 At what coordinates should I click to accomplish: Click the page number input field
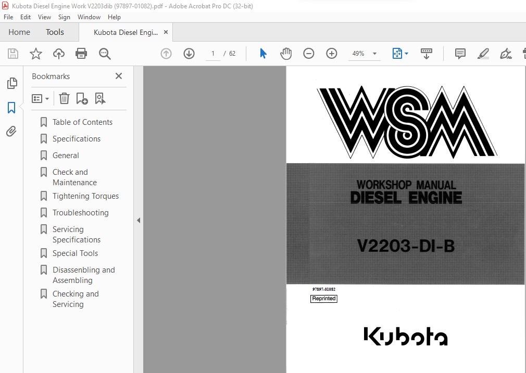point(212,54)
